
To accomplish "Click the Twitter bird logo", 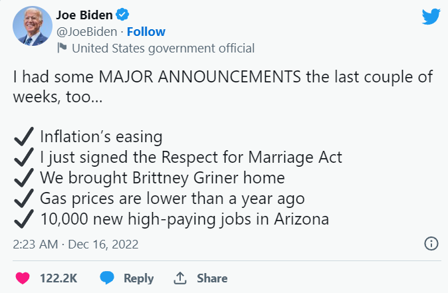I will (x=431, y=17).
